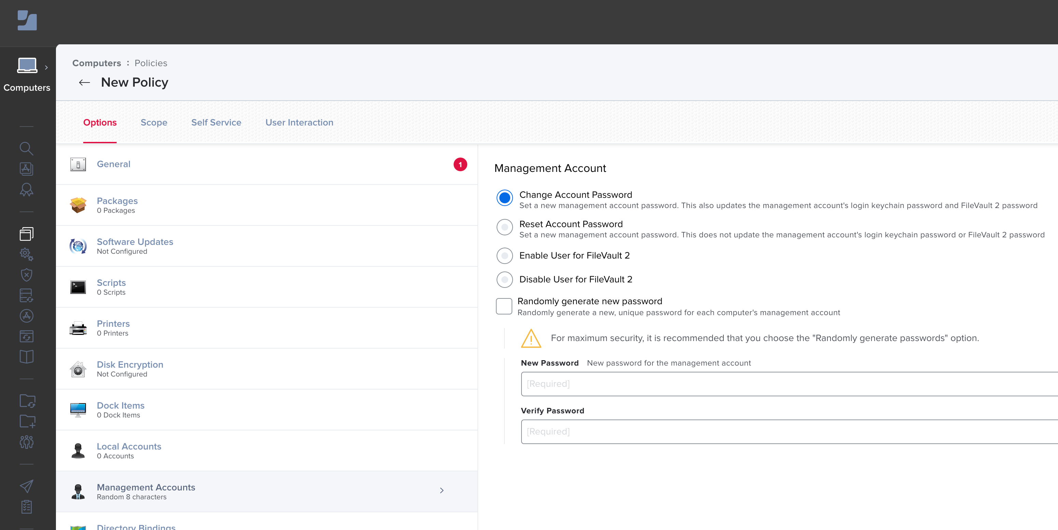Switch to the Options tab
The height and width of the screenshot is (530, 1058).
100,122
